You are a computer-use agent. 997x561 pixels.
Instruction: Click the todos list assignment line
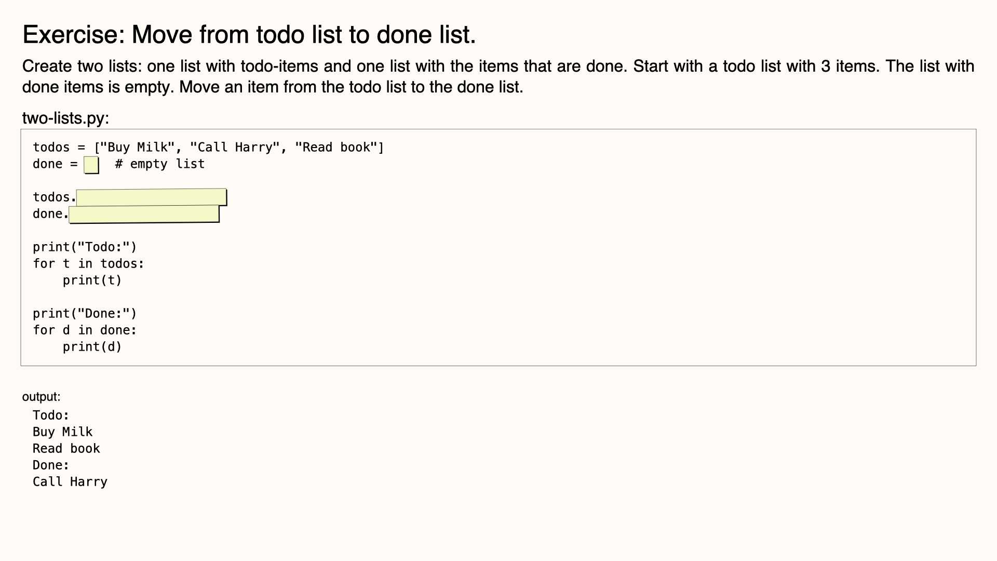[208, 148]
